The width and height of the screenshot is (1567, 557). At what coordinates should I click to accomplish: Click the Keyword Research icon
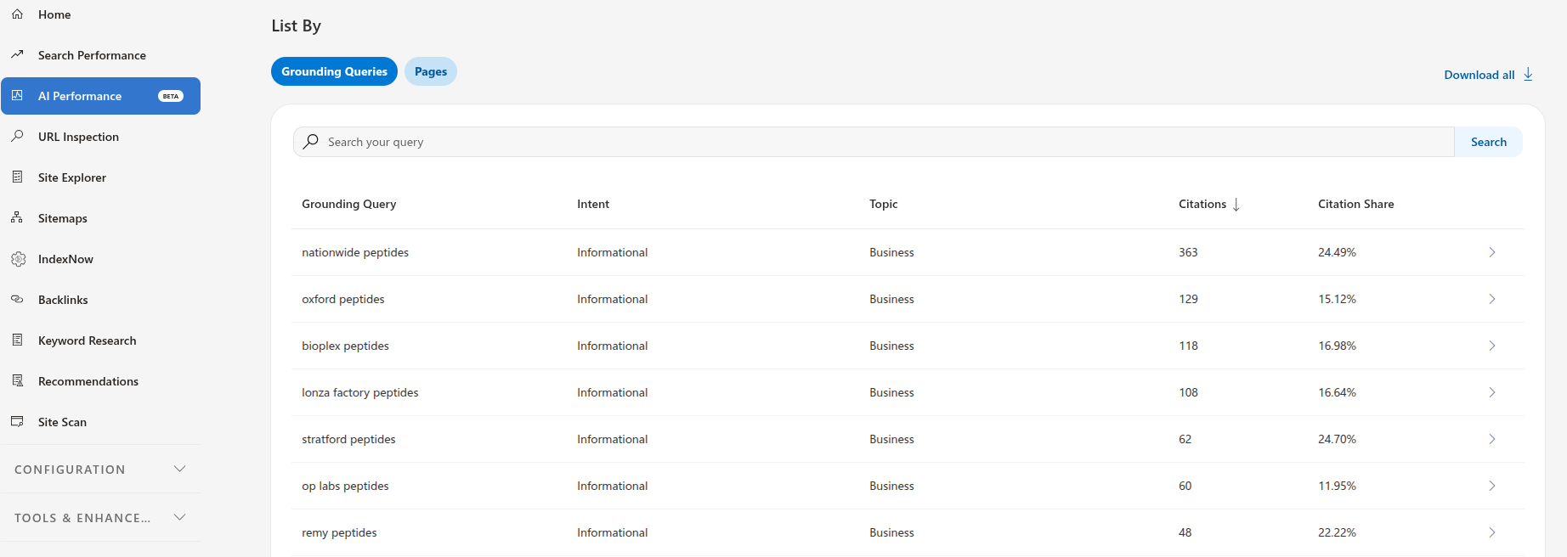17,340
